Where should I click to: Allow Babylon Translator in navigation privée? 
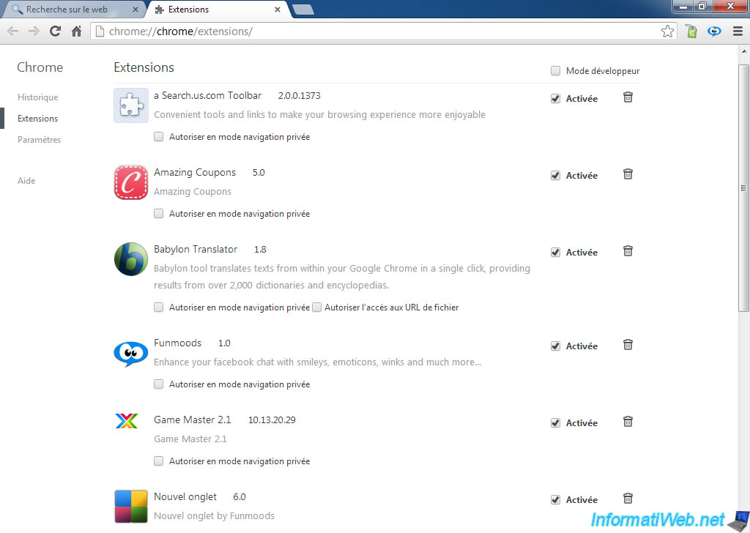coord(158,307)
